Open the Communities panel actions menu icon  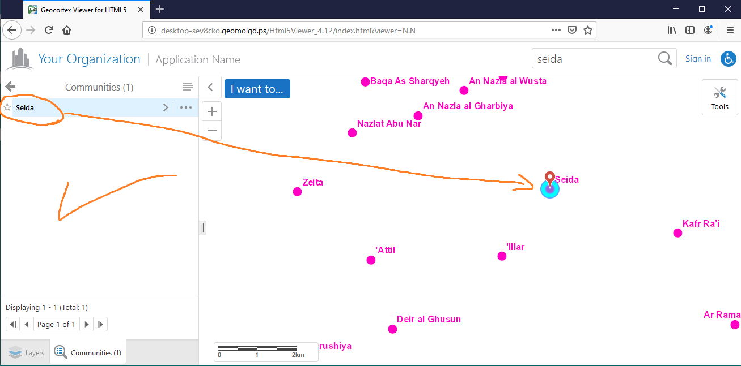tap(188, 87)
